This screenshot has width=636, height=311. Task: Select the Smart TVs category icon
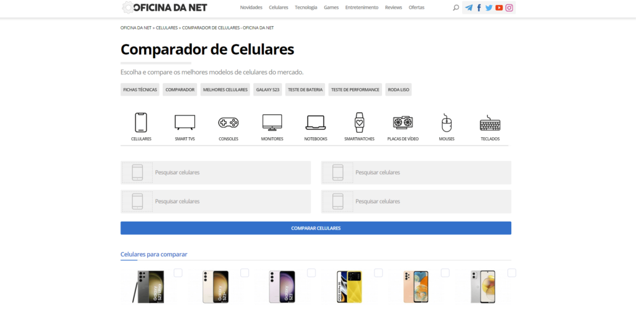tap(184, 122)
